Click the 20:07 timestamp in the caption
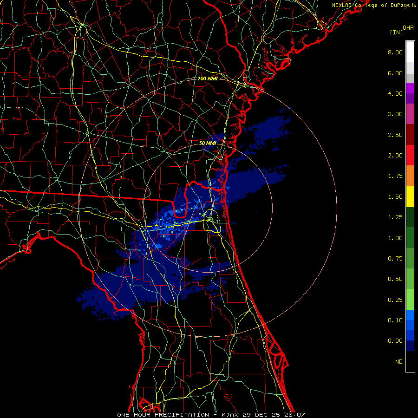Image resolution: width=418 pixels, height=418 pixels. [295, 415]
